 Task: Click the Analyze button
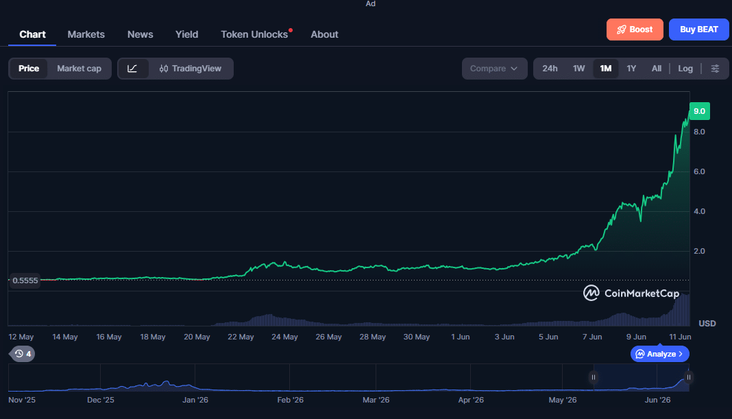pyautogui.click(x=659, y=354)
